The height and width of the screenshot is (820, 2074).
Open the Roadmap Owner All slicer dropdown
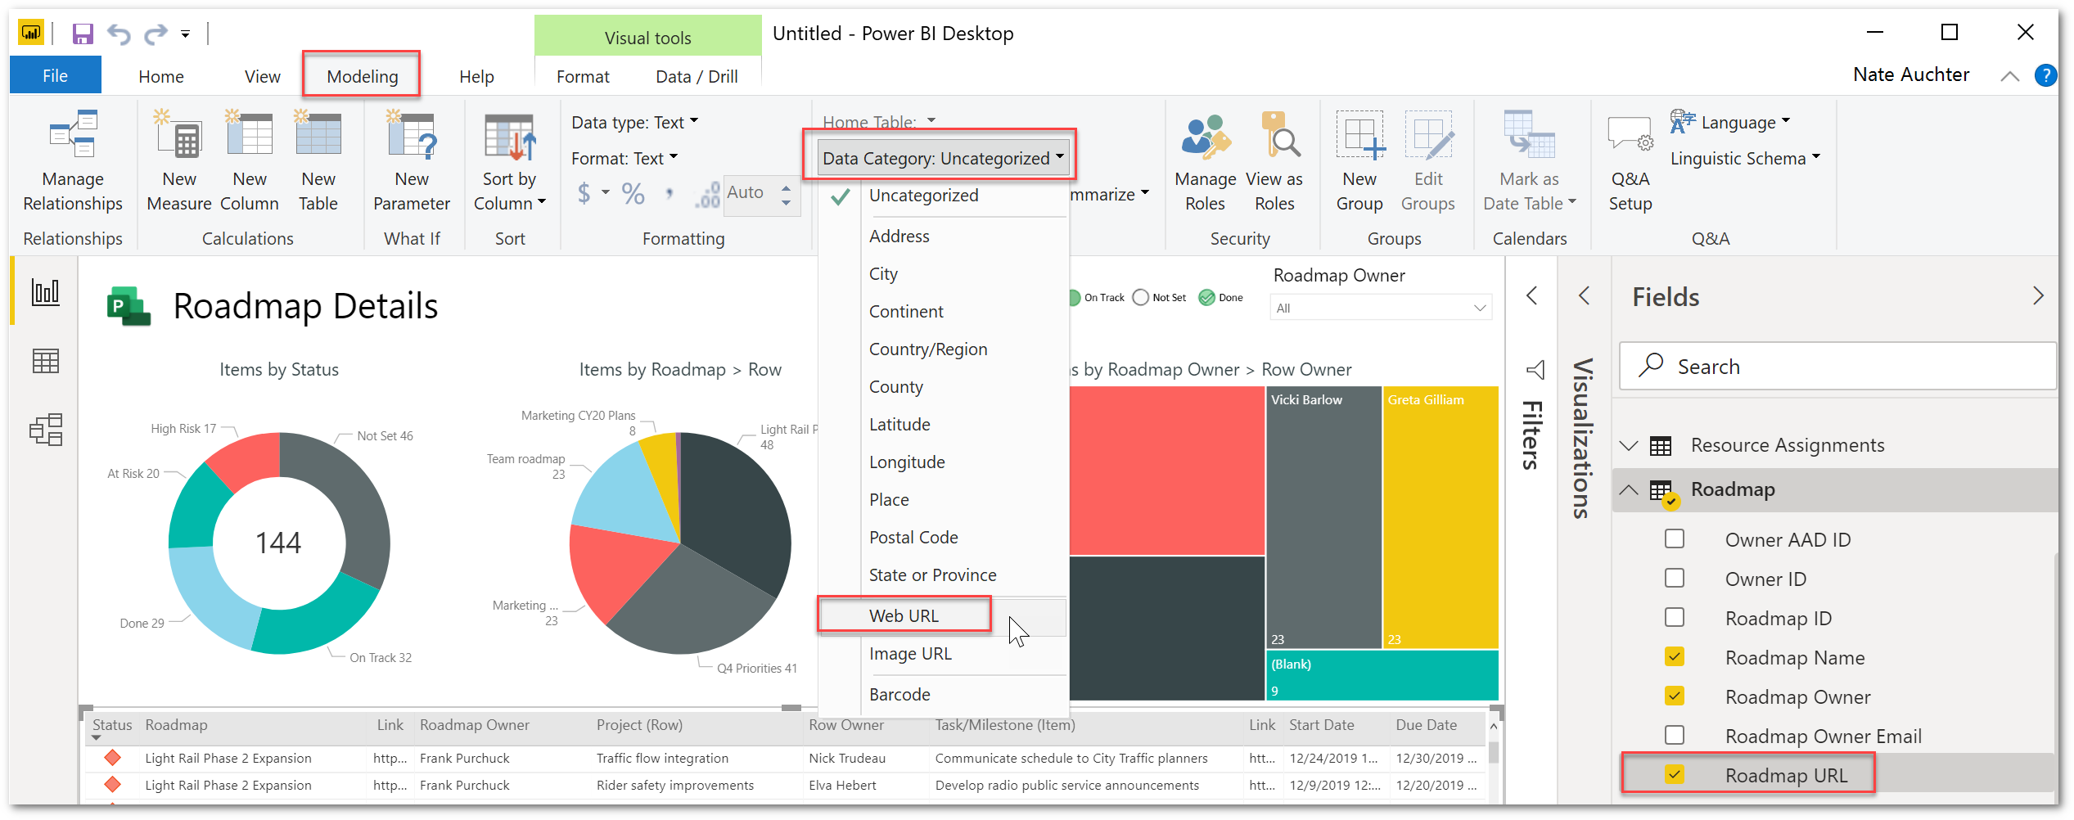pyautogui.click(x=1381, y=308)
